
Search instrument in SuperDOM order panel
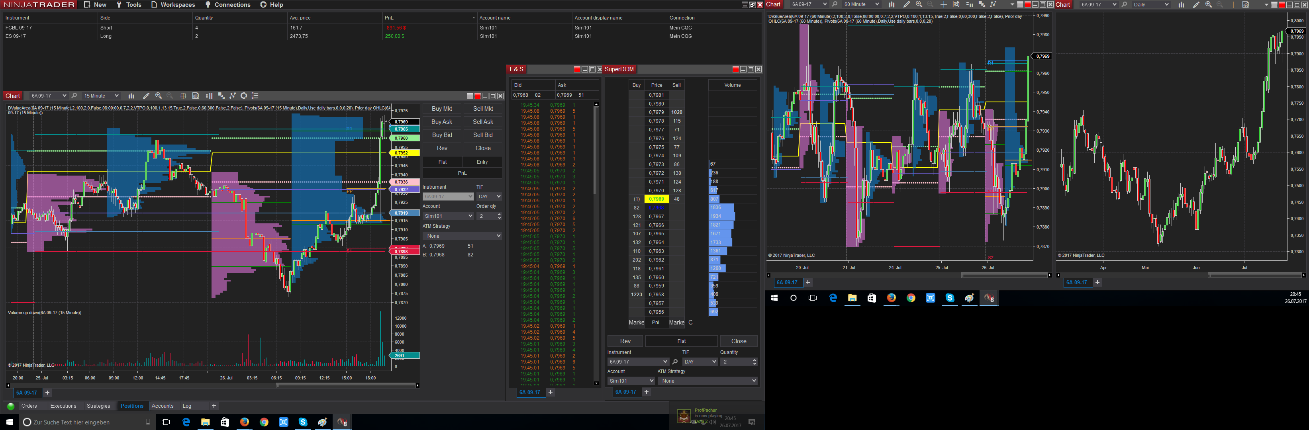click(675, 362)
